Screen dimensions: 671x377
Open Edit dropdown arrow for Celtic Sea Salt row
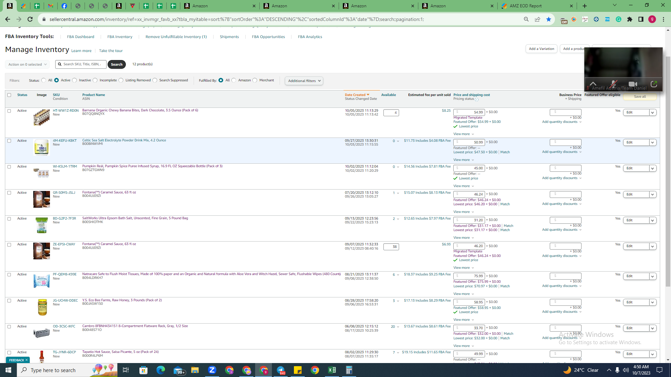(x=653, y=142)
